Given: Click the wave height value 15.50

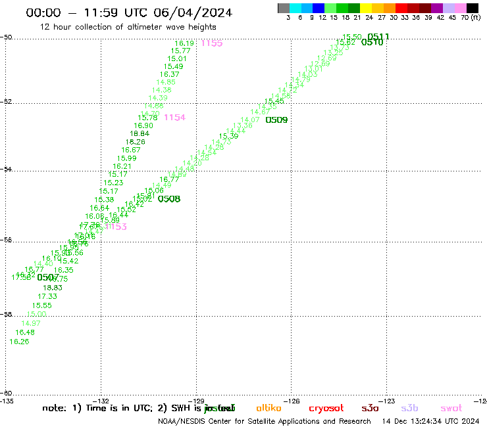Looking at the screenshot, I should [x=352, y=37].
